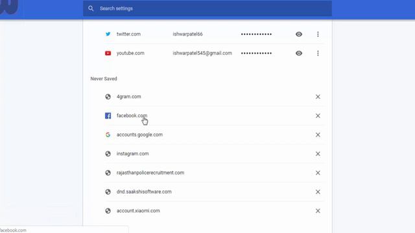Click the twitter.com masked password
Image resolution: width=415 pixels, height=233 pixels.
click(x=256, y=34)
